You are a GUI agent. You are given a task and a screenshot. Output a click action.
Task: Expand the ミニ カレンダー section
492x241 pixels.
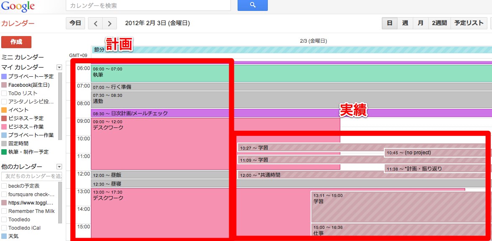point(23,57)
